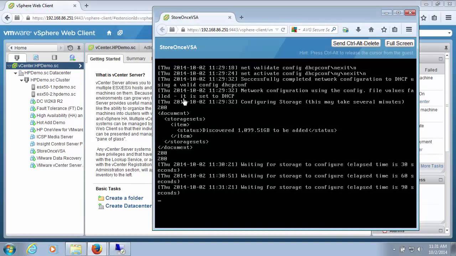
Task: Switch to the Networking inventory view
Action: 72,58
